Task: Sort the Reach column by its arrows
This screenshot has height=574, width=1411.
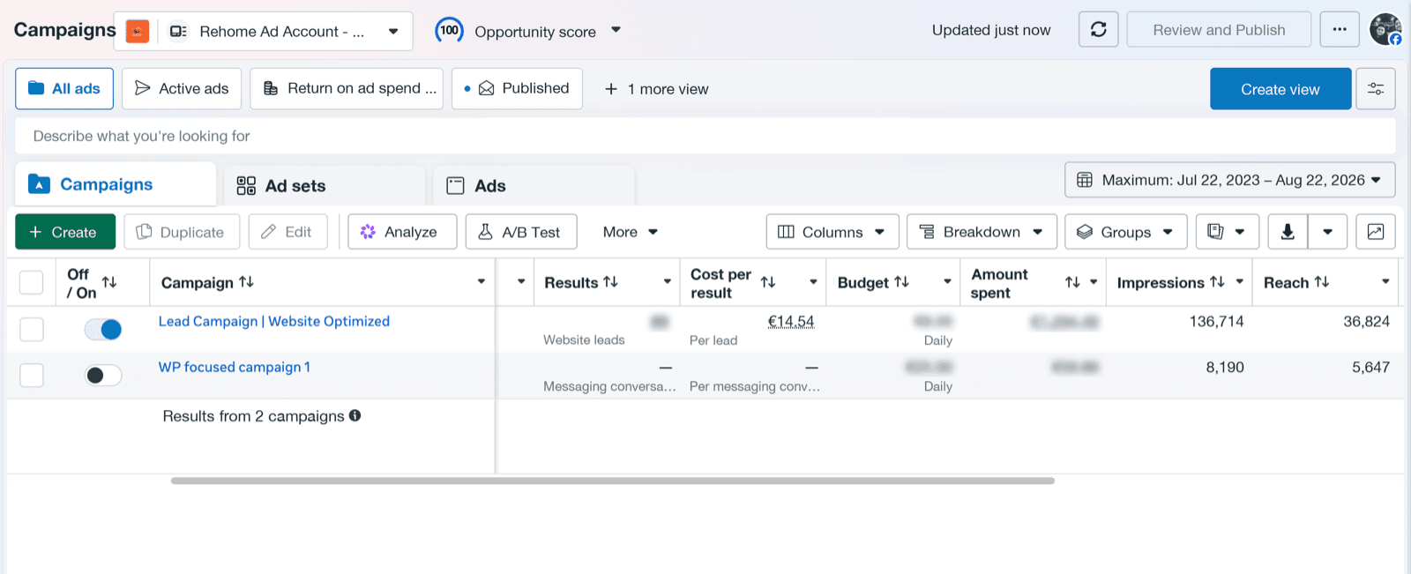Action: tap(1322, 282)
